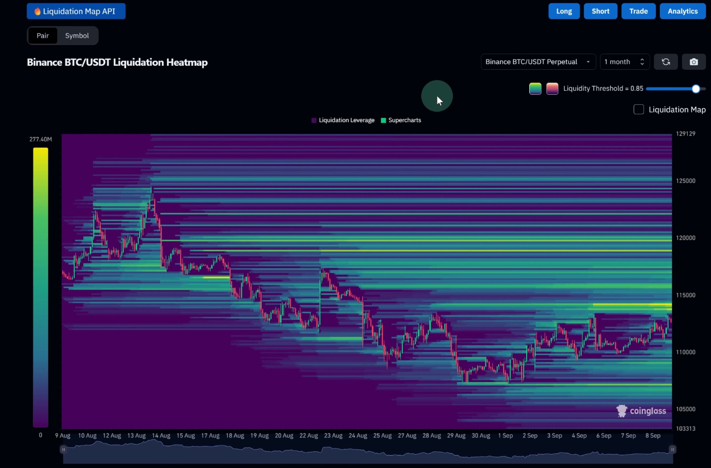Switch to the Symbol tab
Image resolution: width=711 pixels, height=468 pixels.
[x=77, y=36]
